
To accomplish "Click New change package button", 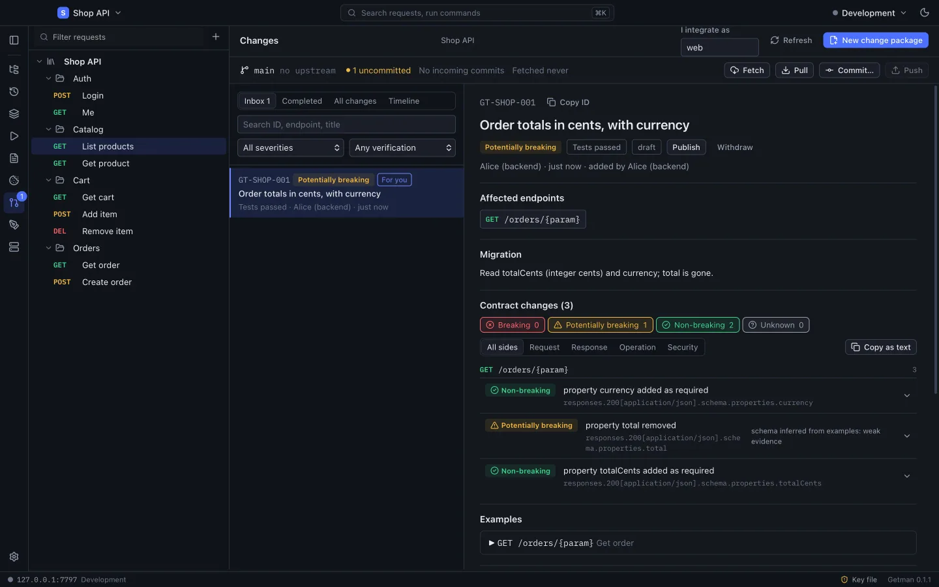I will click(876, 40).
